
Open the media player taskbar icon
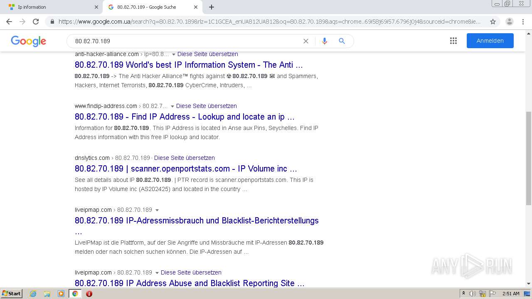61,294
